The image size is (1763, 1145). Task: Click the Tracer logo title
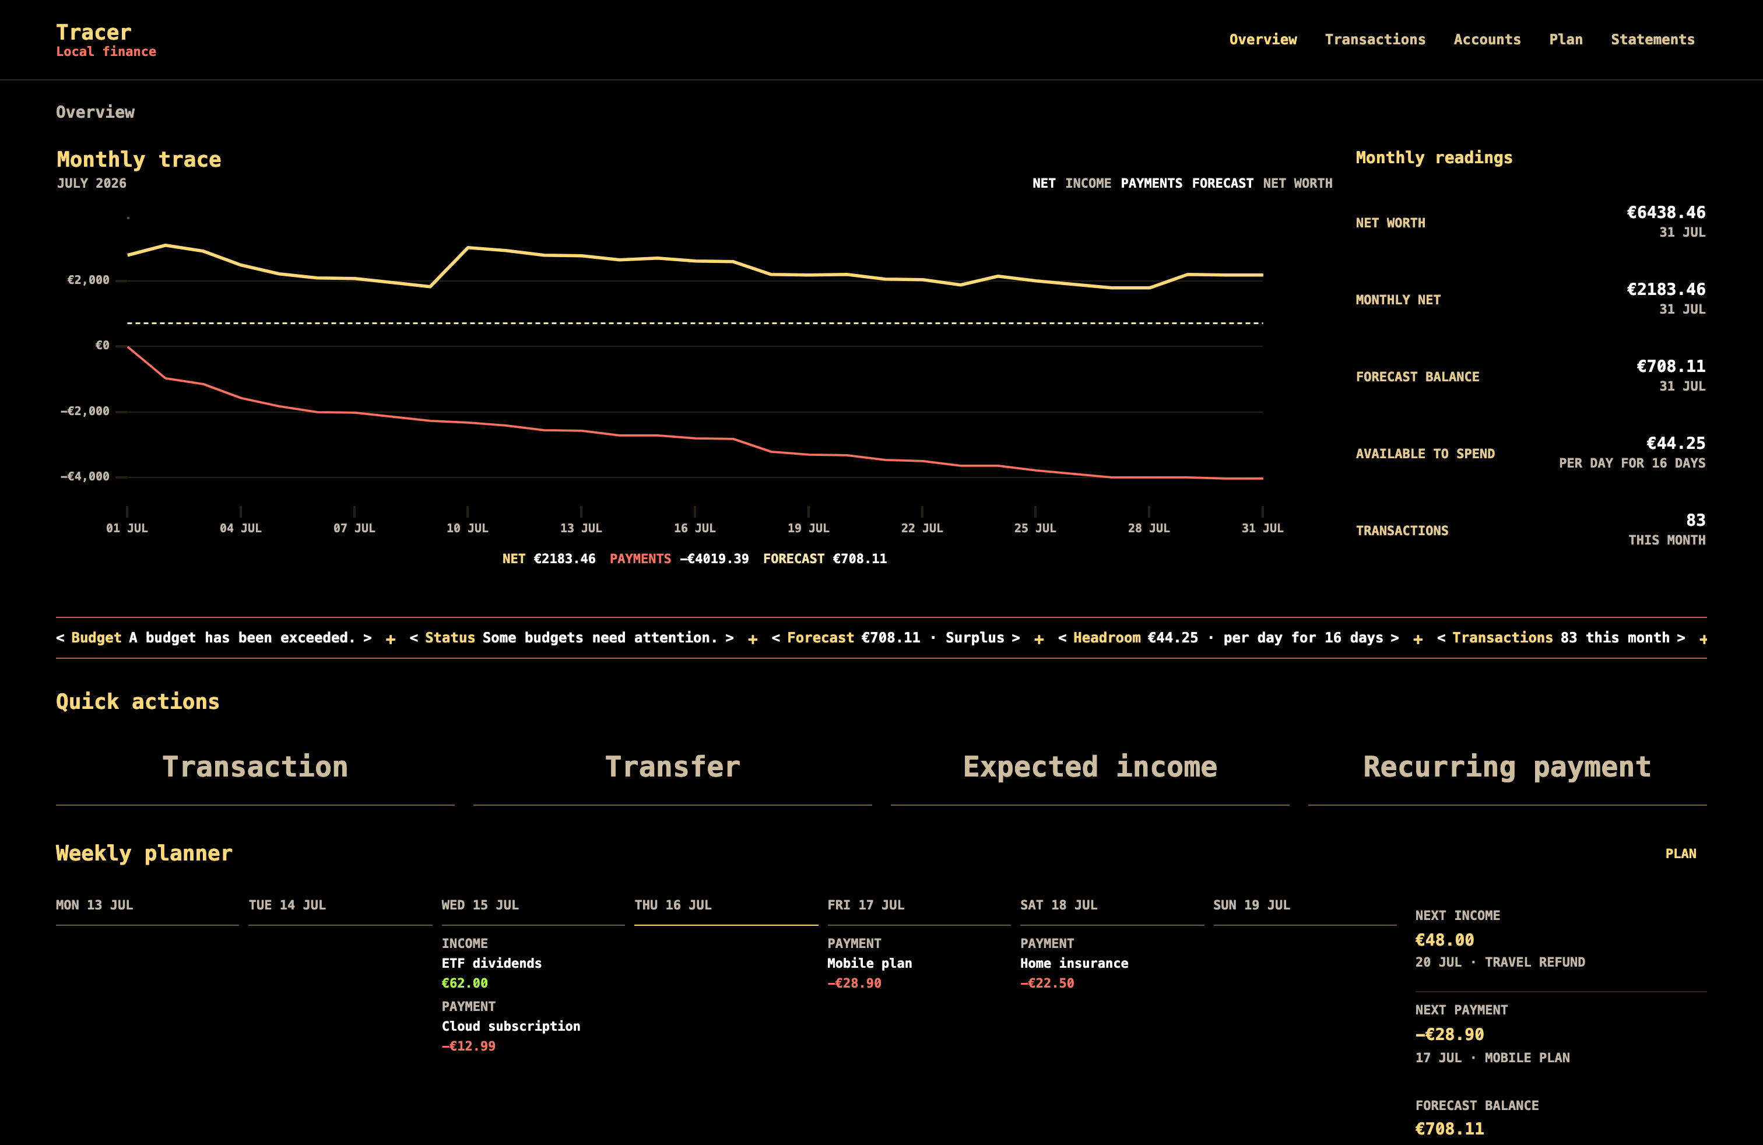point(94,32)
